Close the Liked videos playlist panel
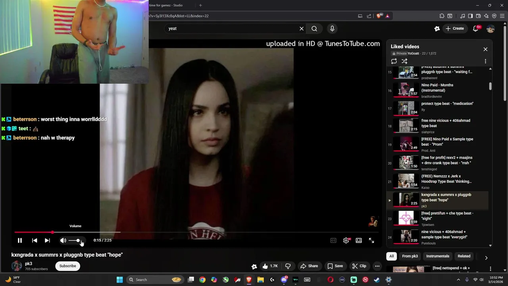 pos(485,49)
